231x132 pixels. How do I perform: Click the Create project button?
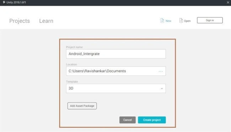pyautogui.click(x=152, y=120)
